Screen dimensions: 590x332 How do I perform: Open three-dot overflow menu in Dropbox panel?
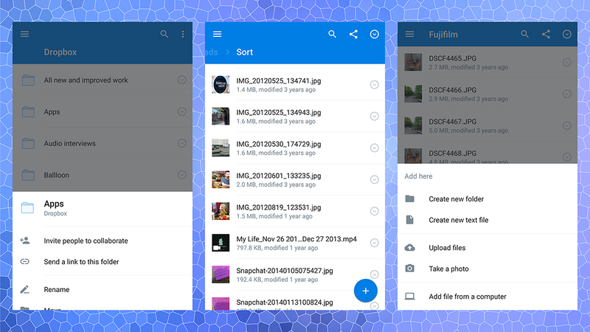point(183,34)
